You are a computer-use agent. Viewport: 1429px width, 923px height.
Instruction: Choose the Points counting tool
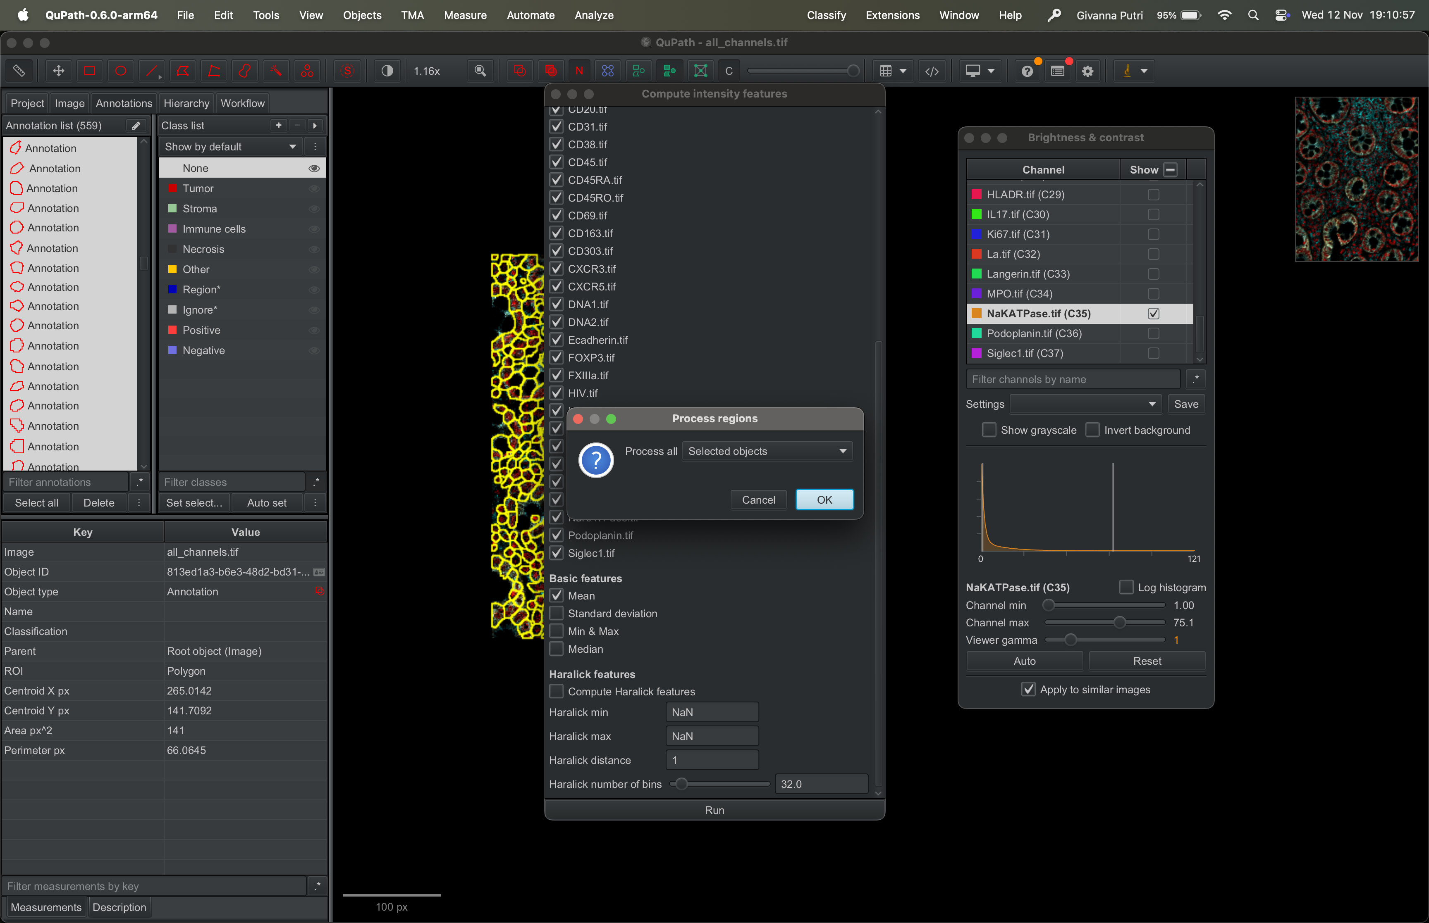(x=307, y=71)
